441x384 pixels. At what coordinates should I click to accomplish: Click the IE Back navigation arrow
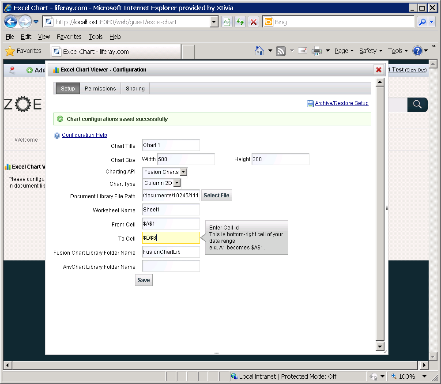coord(11,22)
